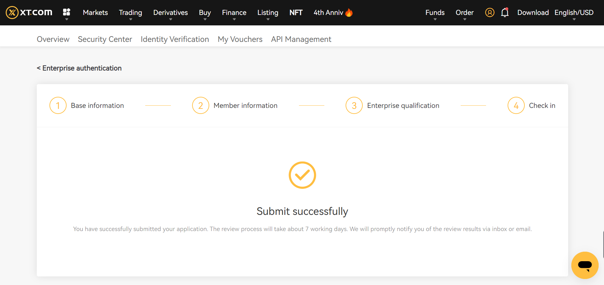
Task: Click the 4th Anniv flame icon
Action: coord(349,13)
